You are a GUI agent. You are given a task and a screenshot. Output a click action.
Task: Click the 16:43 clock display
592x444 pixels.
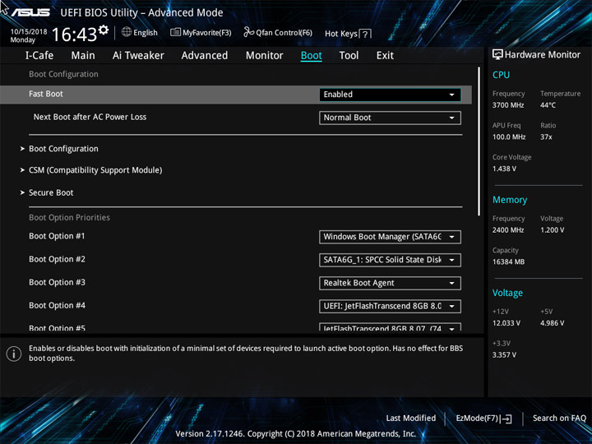[x=74, y=35]
